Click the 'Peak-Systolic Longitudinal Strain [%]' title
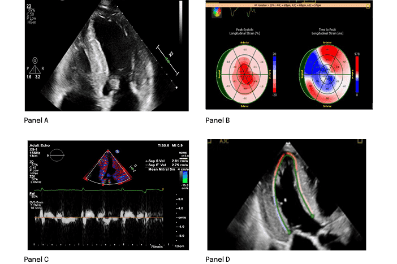Viewport: 397px width, 264px height. pos(244,32)
